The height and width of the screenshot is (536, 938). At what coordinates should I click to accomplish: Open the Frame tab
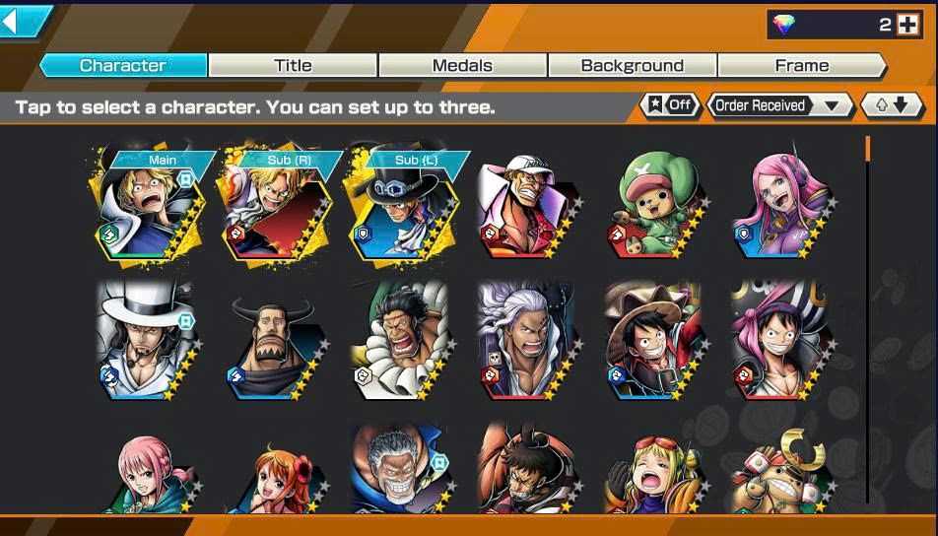[802, 65]
